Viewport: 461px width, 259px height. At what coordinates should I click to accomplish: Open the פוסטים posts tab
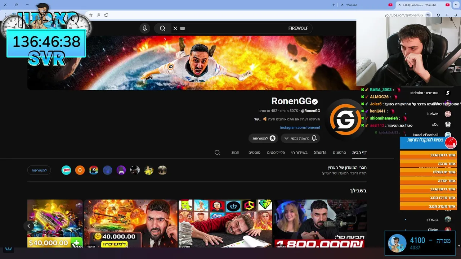(x=254, y=153)
